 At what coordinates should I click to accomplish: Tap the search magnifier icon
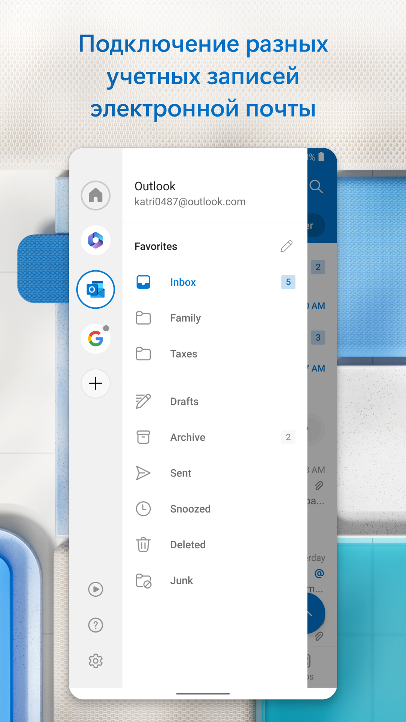pos(316,186)
